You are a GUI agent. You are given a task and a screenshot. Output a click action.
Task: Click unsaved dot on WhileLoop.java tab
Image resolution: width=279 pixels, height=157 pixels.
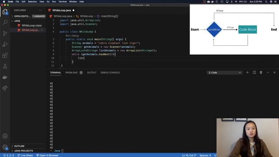pos(74,10)
